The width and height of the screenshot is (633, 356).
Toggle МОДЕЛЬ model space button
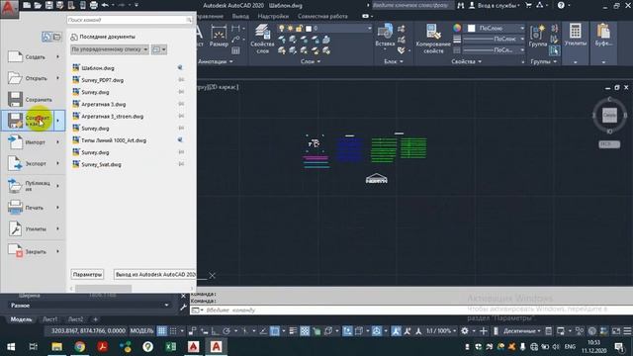tap(141, 331)
